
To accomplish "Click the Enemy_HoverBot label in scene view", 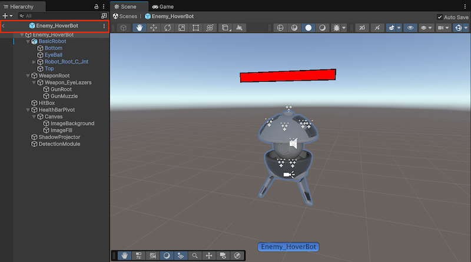I will click(x=288, y=247).
